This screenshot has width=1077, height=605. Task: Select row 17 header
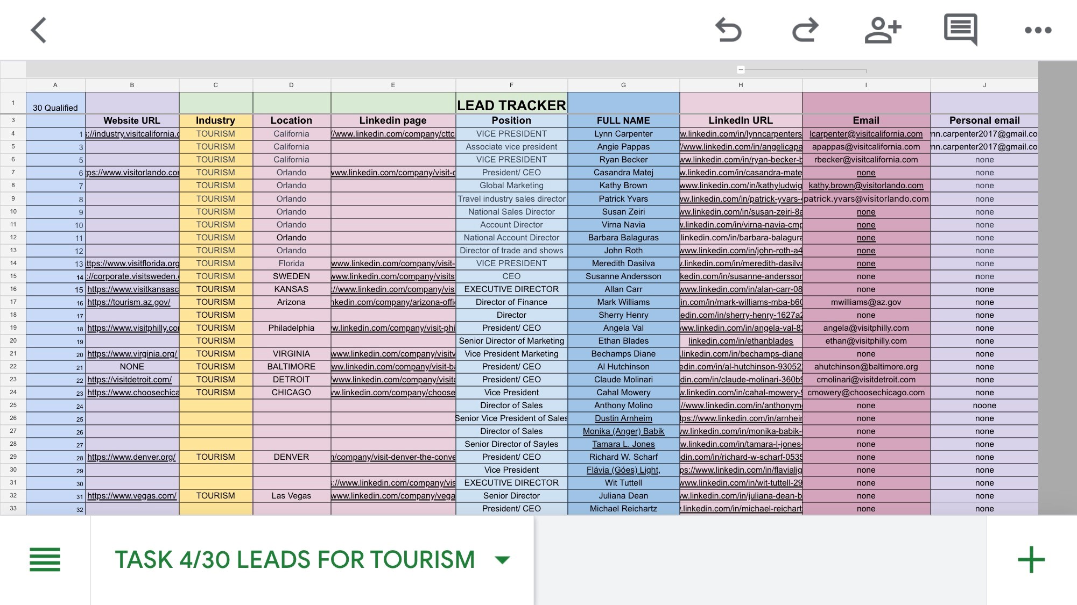tap(13, 302)
